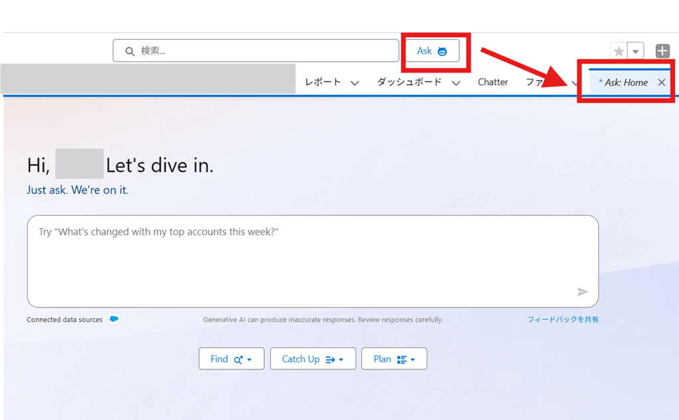The height and width of the screenshot is (420, 679).
Task: Click the prompt text area
Action: point(313,261)
